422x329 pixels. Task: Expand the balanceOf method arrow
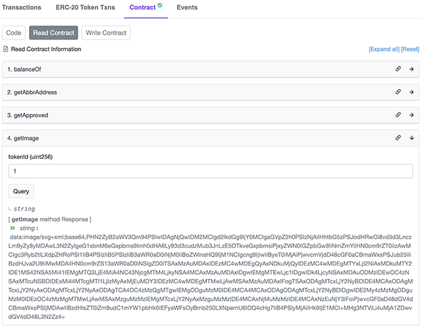click(x=411, y=69)
